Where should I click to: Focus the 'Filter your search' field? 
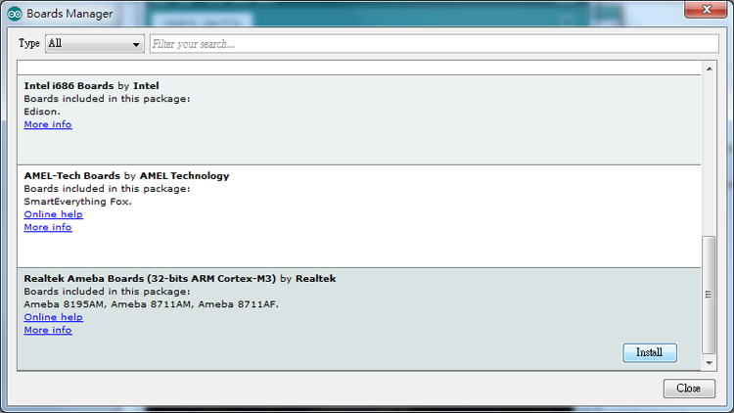434,44
